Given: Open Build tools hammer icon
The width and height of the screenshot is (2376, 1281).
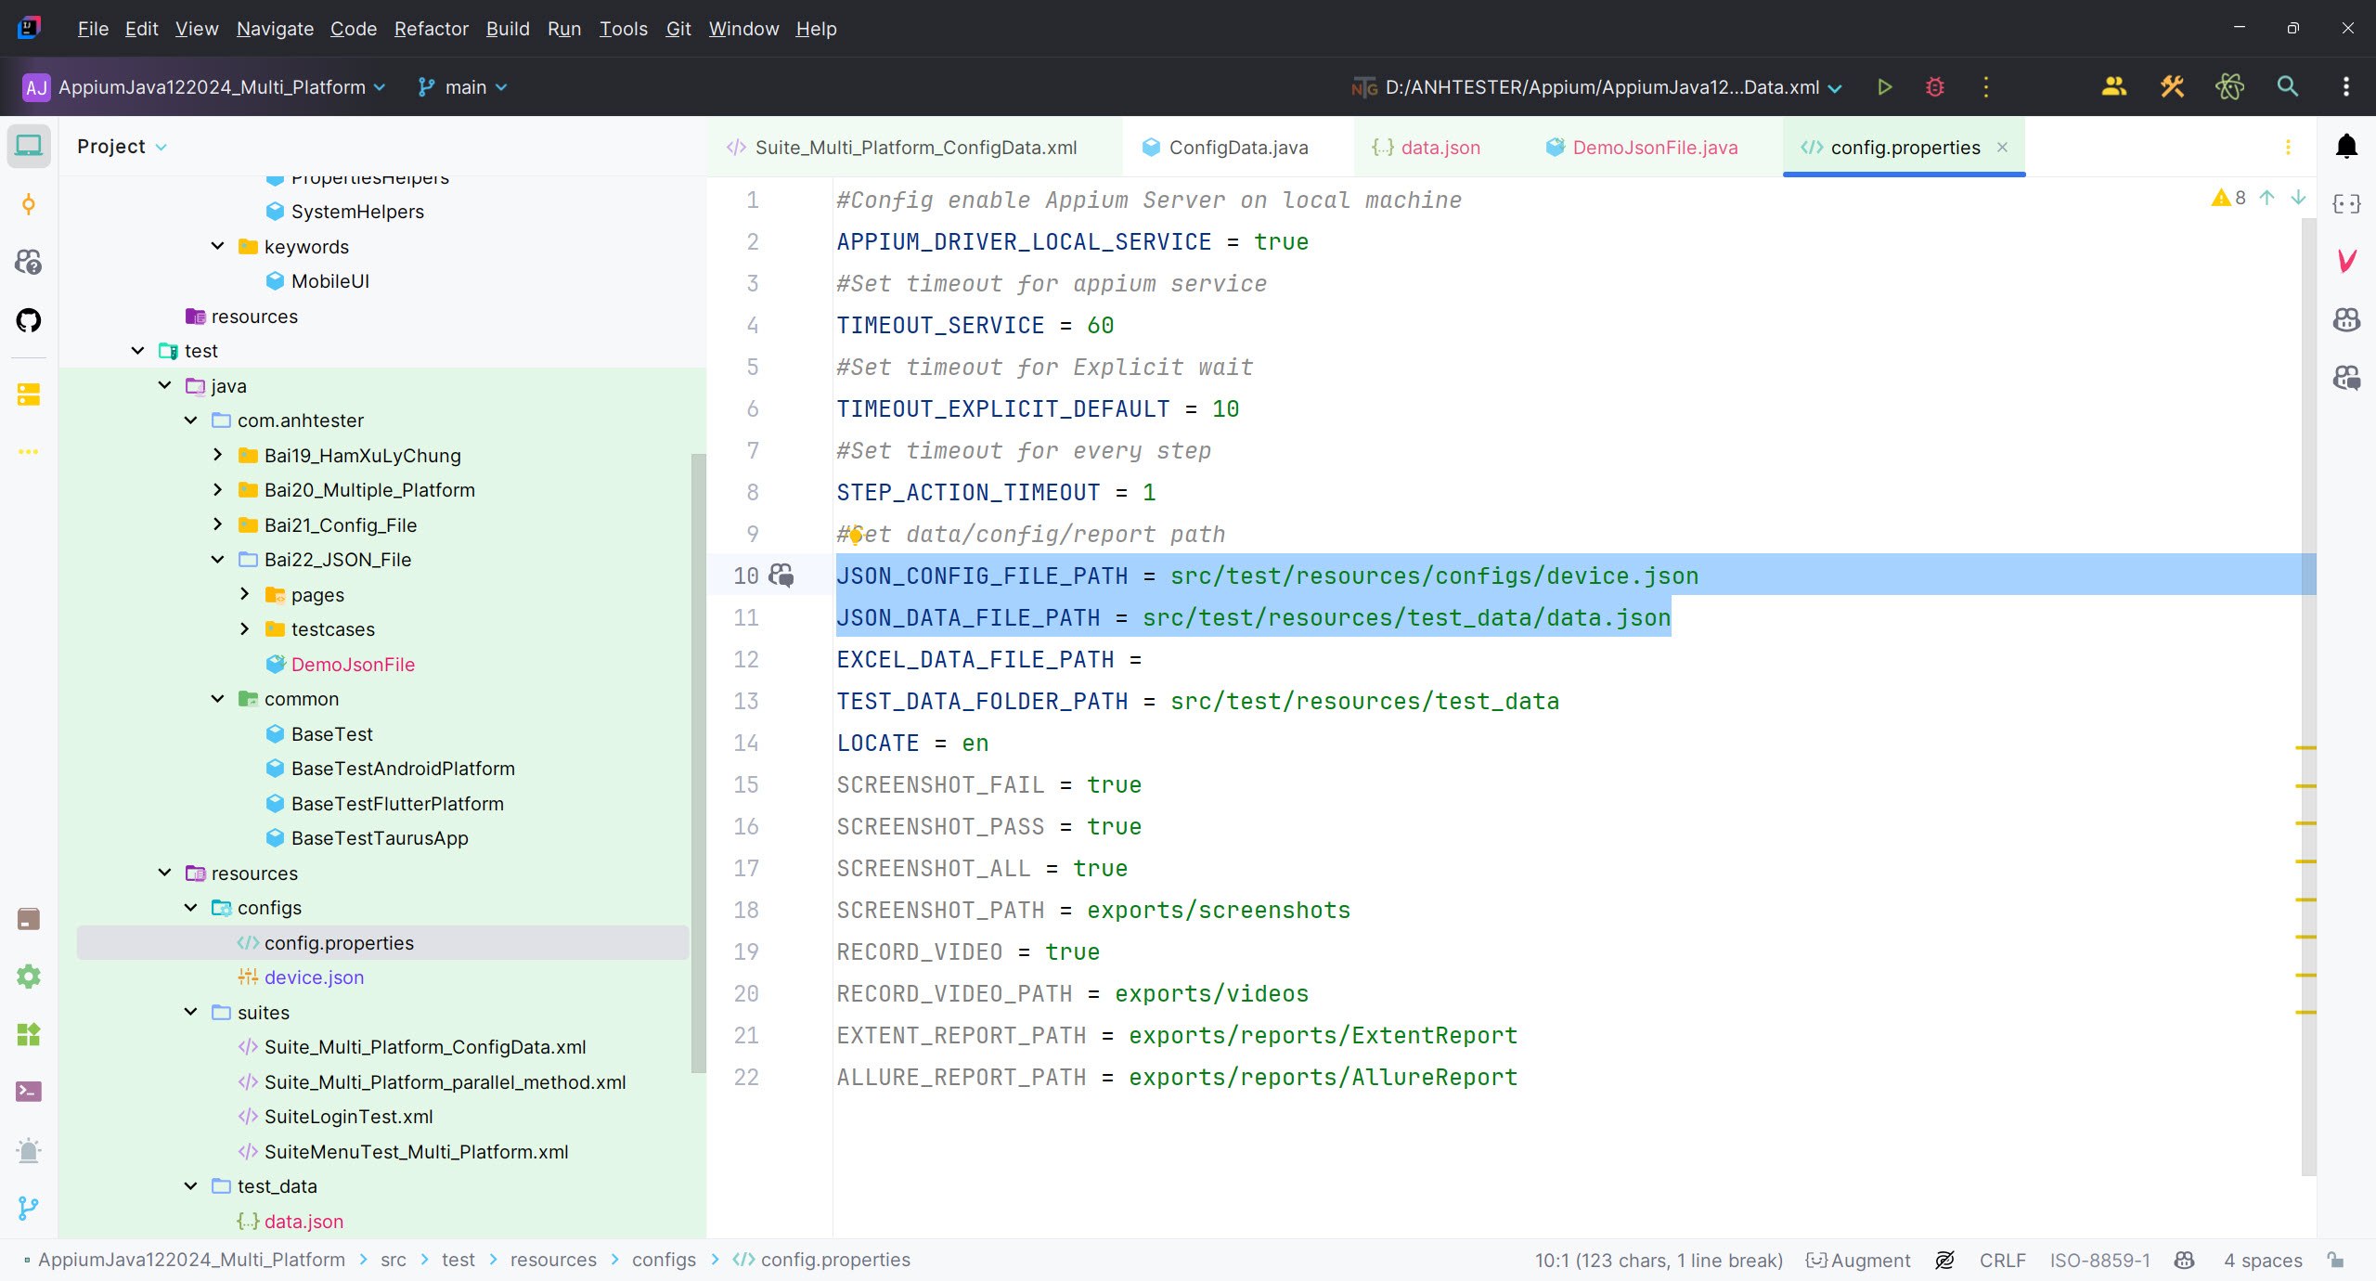Looking at the screenshot, I should 2172,87.
